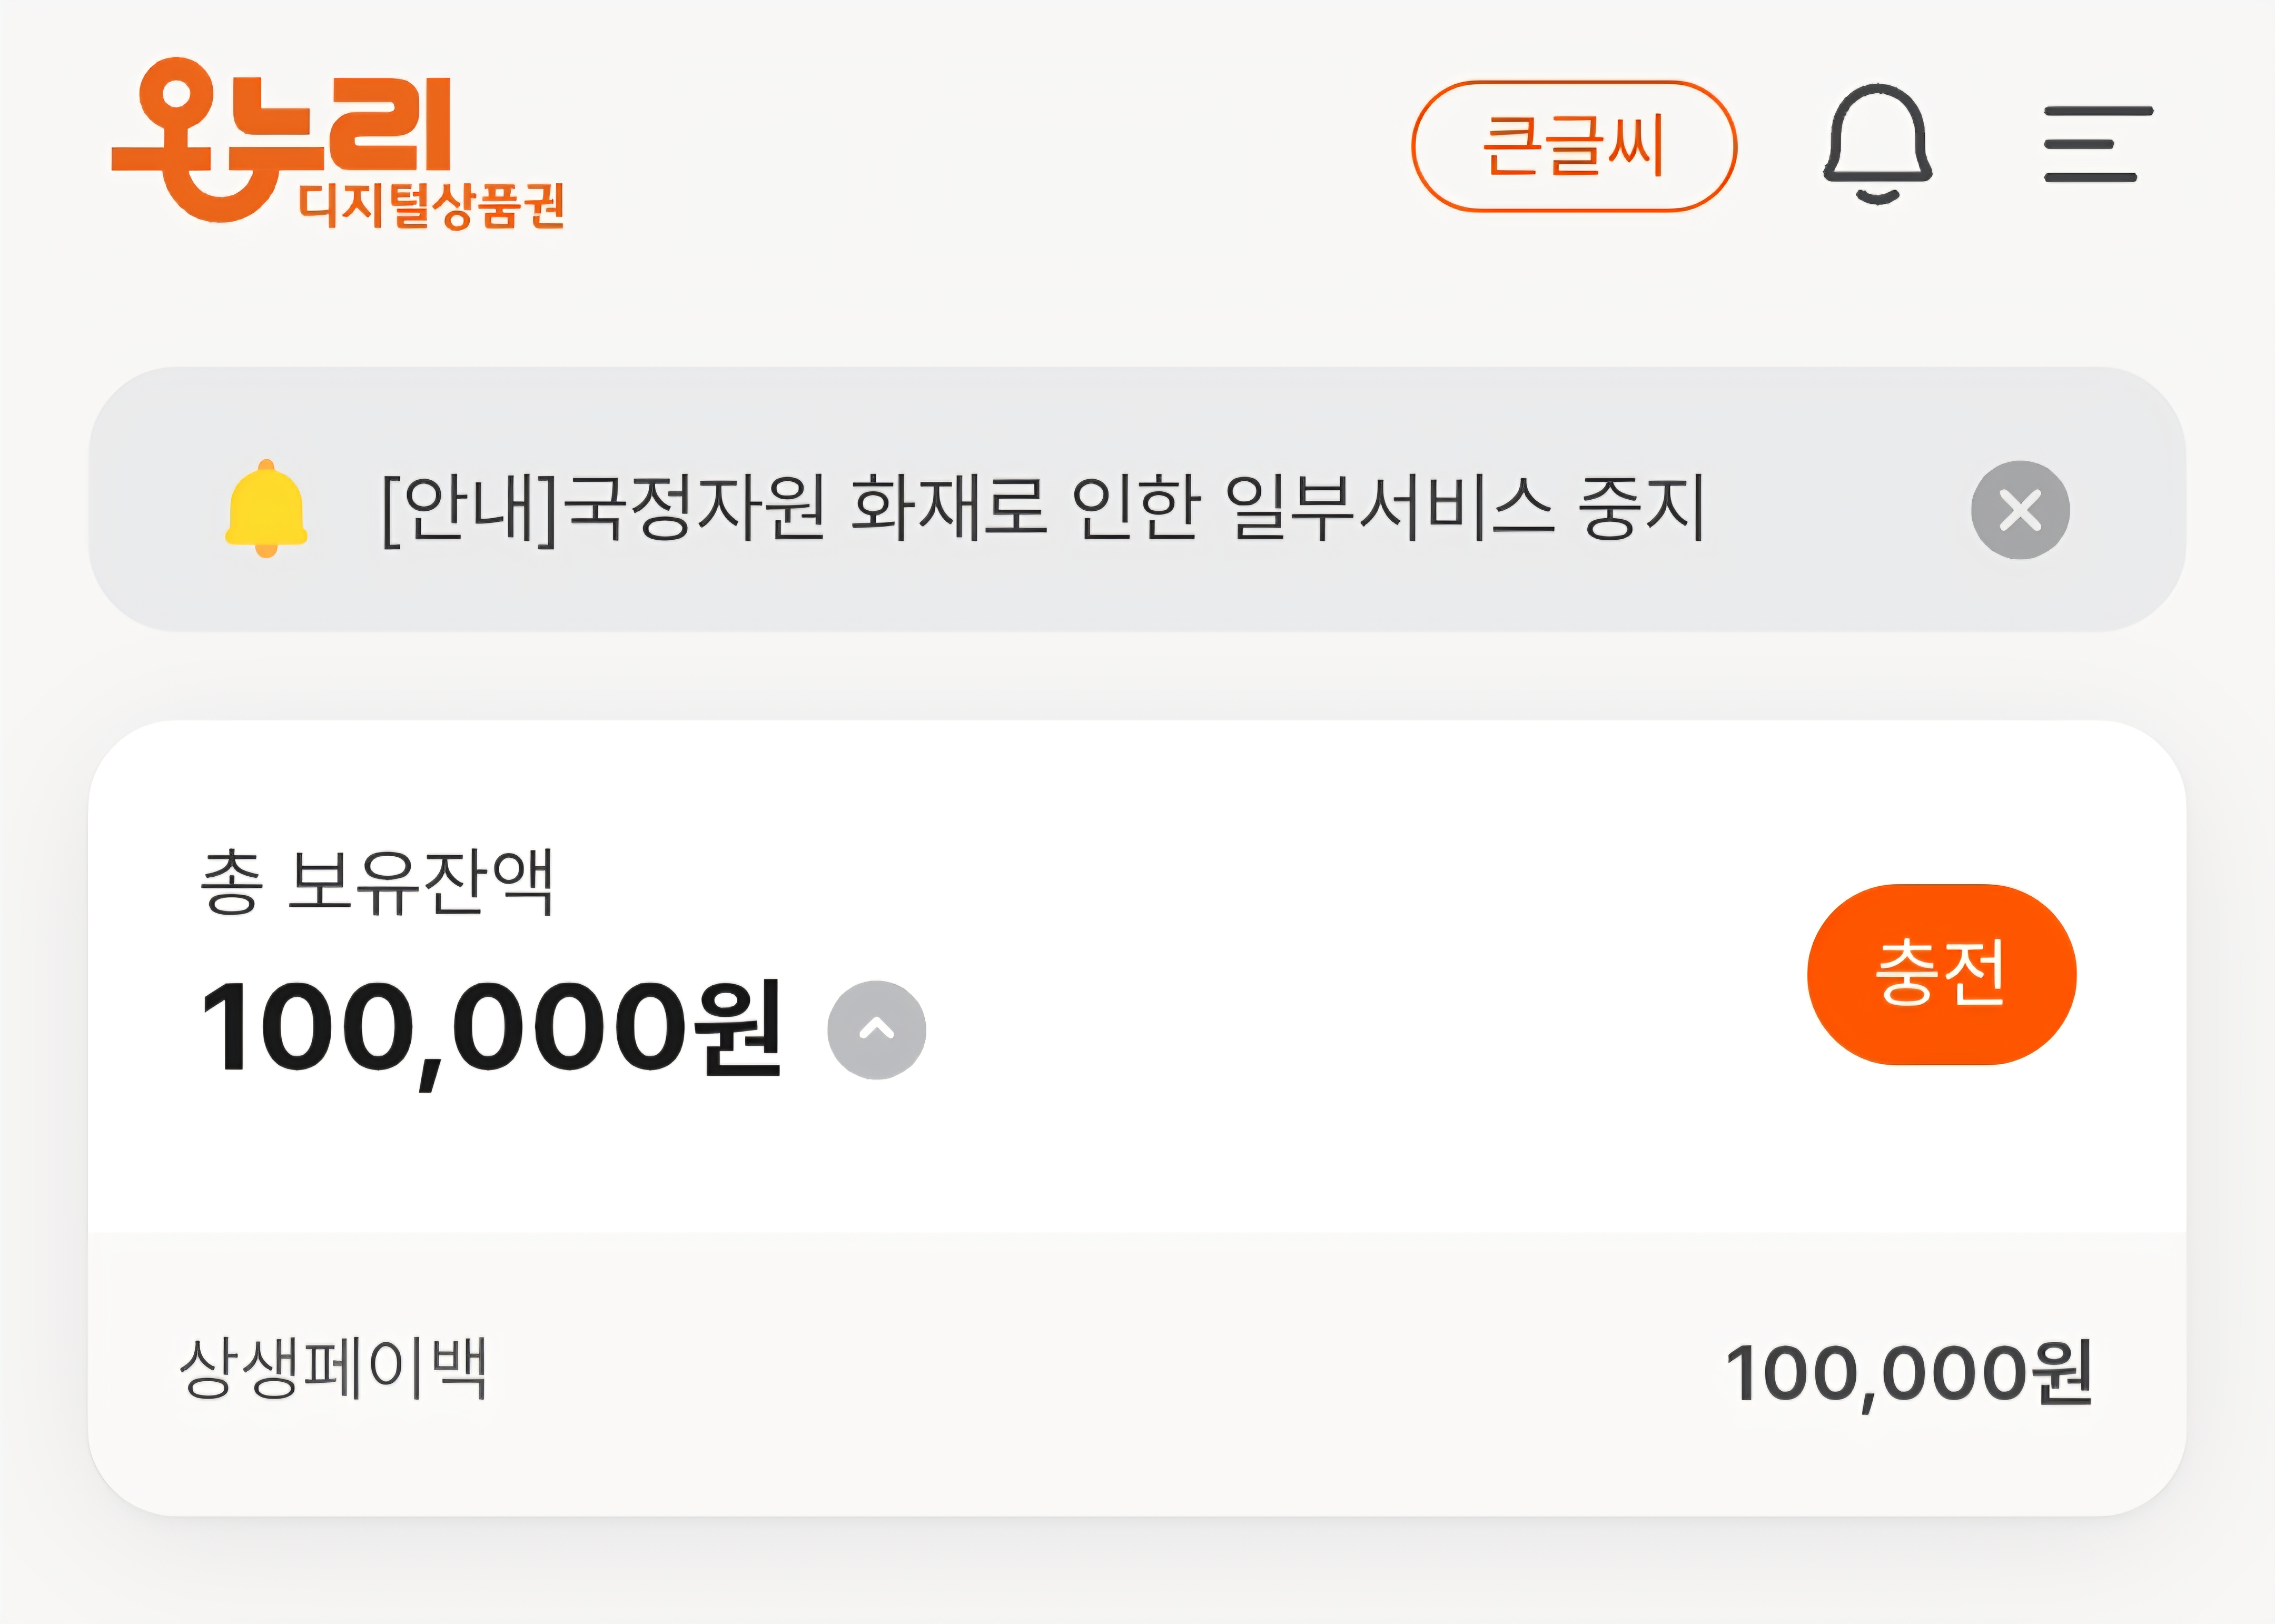Collapse the balance details chevron
This screenshot has width=2275, height=1624.
[876, 1030]
